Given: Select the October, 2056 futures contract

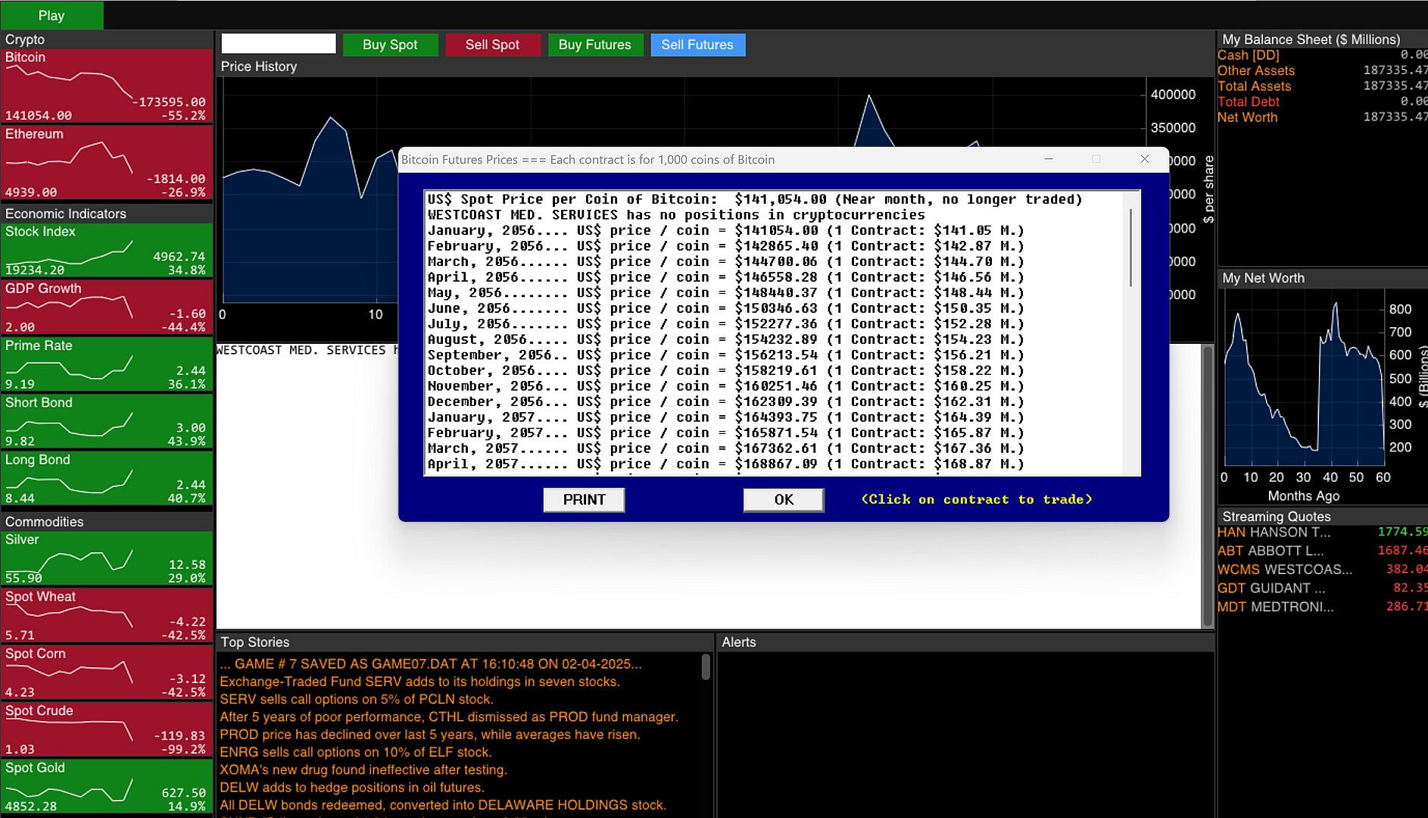Looking at the screenshot, I should [x=725, y=370].
